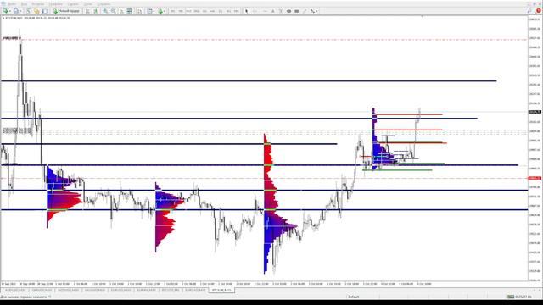Click the tile windows grid icon
This screenshot has height=305, width=543.
(129, 11)
